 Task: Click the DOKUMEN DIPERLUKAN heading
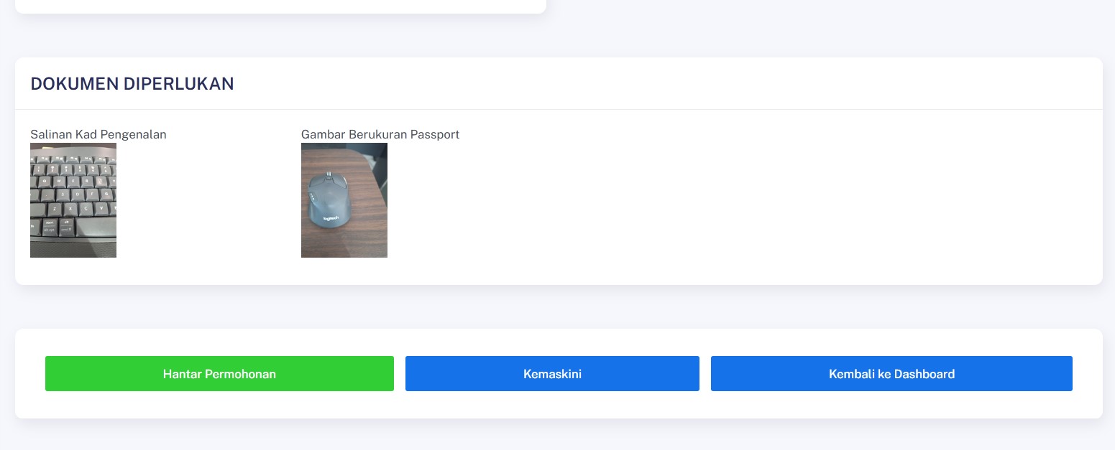click(x=132, y=84)
